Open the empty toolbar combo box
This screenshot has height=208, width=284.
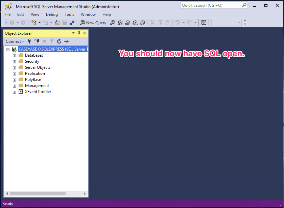[x=227, y=23]
